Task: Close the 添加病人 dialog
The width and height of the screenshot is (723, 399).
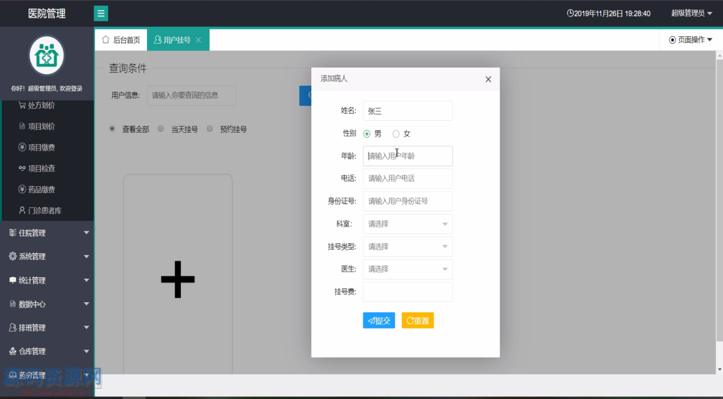Action: pos(488,79)
